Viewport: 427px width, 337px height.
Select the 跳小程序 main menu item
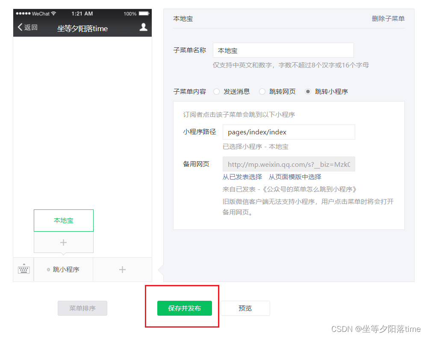click(63, 270)
